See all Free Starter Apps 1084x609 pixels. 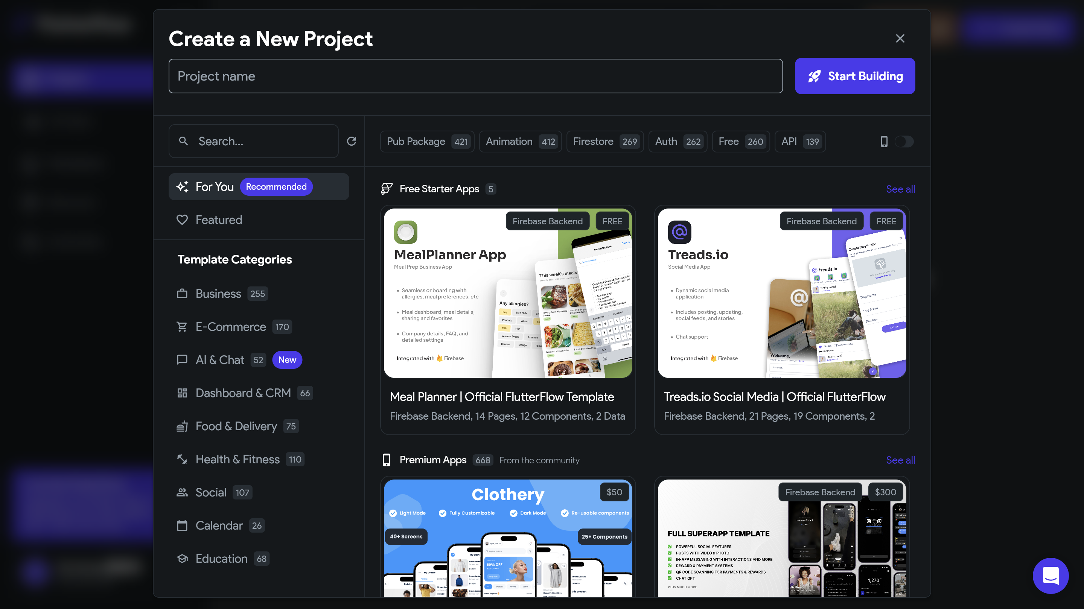click(900, 189)
